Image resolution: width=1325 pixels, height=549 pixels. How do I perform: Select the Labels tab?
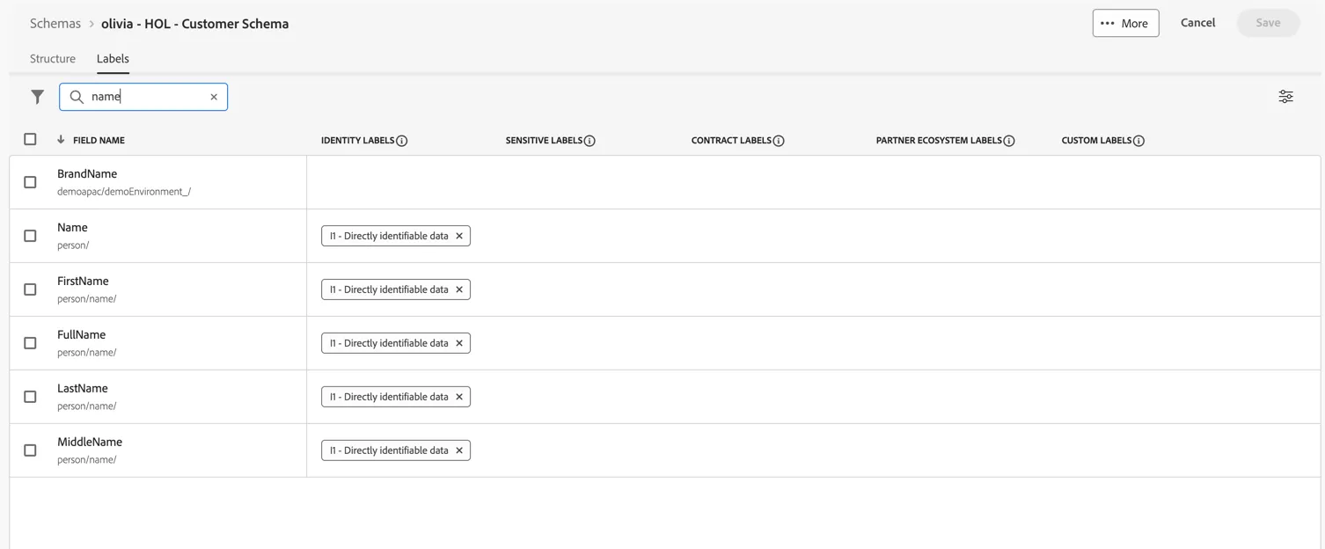[x=113, y=59]
